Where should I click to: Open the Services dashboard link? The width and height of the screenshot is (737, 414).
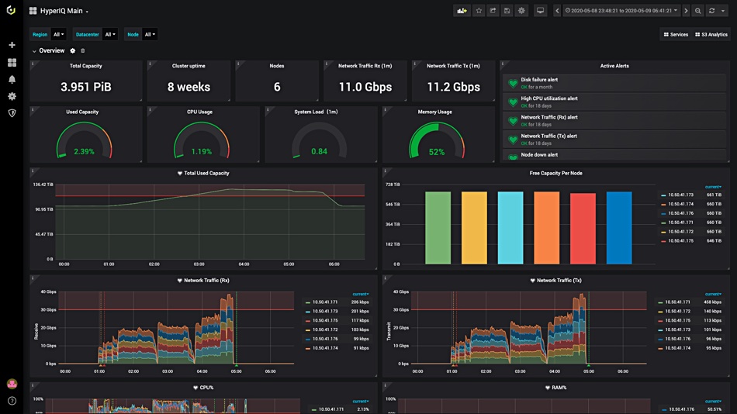pos(676,34)
